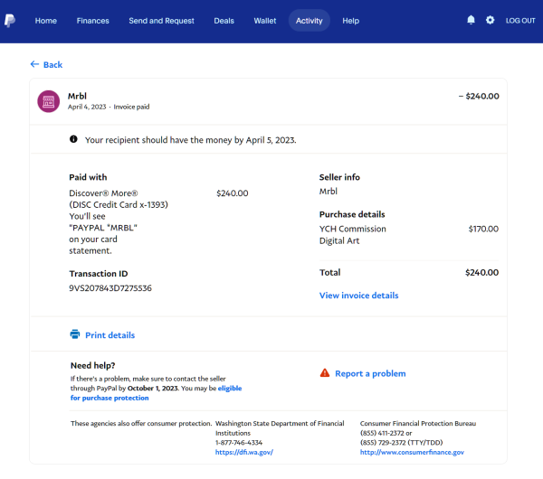Image resolution: width=543 pixels, height=479 pixels.
Task: Click the $240.00 amount beside Discover card
Action: click(233, 193)
